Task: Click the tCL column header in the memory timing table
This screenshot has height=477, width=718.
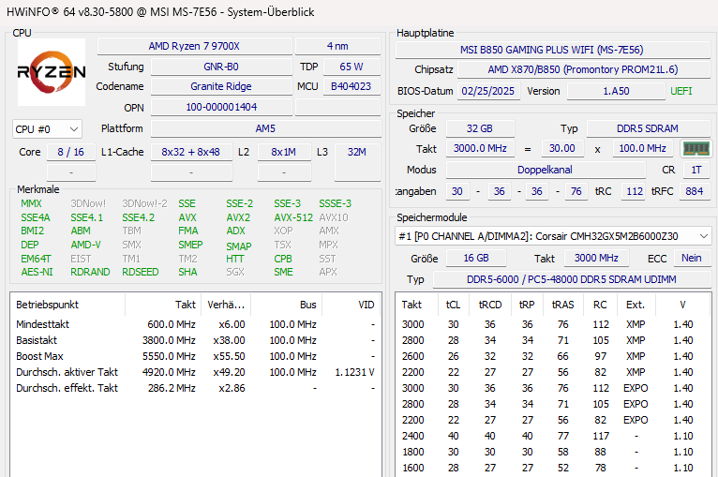Action: (453, 305)
